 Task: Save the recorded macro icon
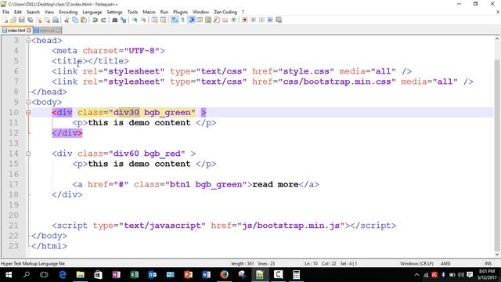coord(279,20)
